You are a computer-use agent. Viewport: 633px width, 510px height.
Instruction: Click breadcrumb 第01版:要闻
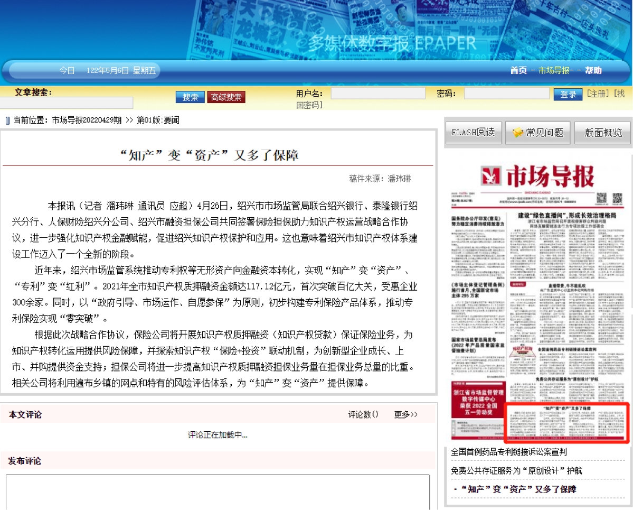(x=158, y=120)
